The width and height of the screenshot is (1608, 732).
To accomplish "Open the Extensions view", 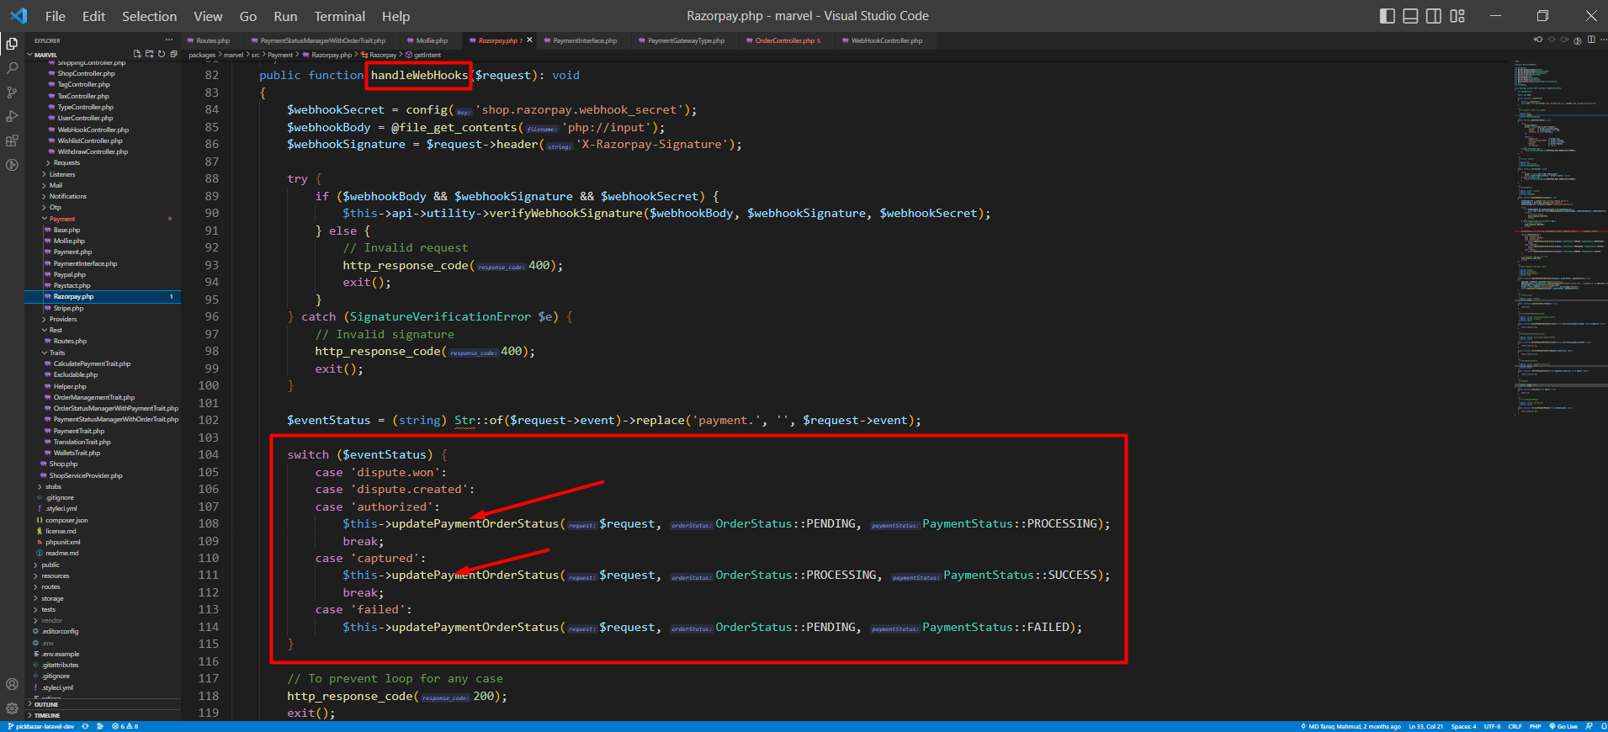I will [12, 141].
